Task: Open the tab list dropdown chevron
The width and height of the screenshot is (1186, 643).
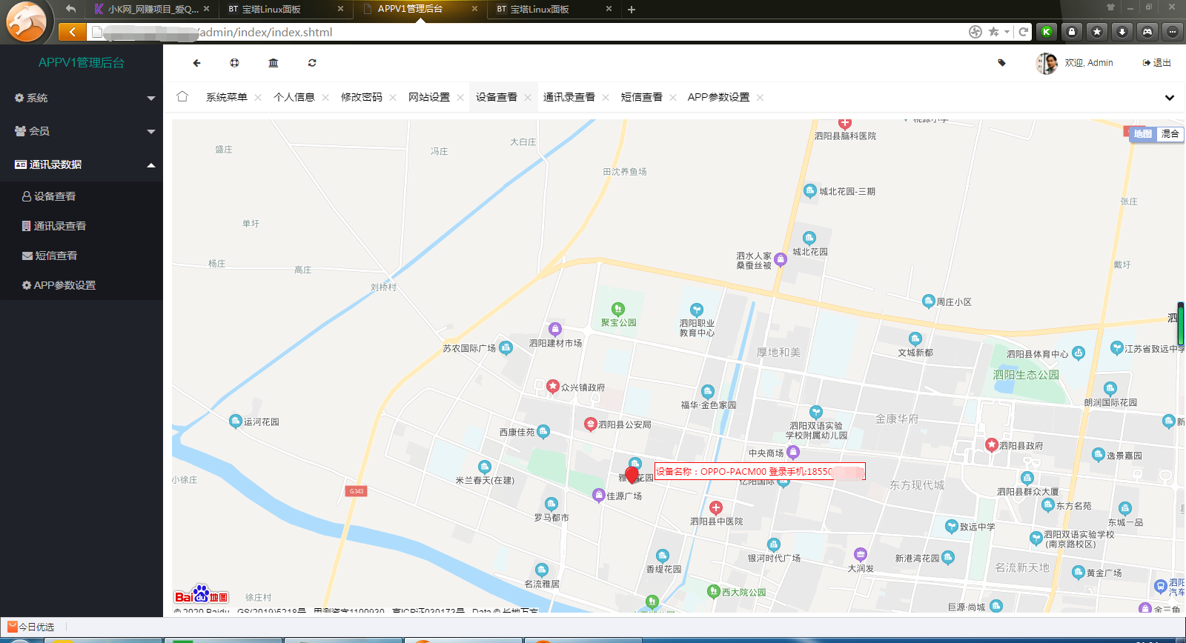Action: click(x=1169, y=98)
